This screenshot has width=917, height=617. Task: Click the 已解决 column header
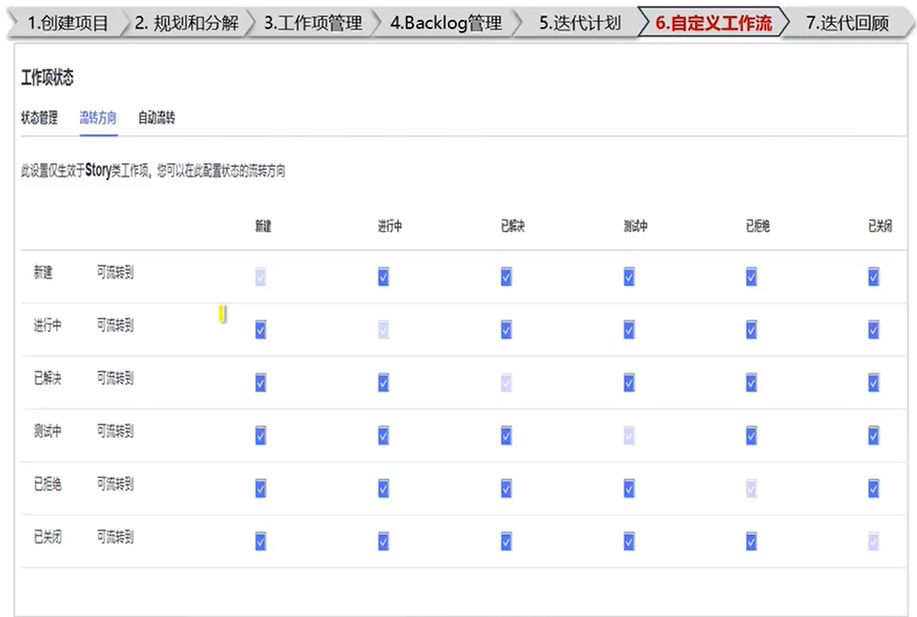(513, 226)
